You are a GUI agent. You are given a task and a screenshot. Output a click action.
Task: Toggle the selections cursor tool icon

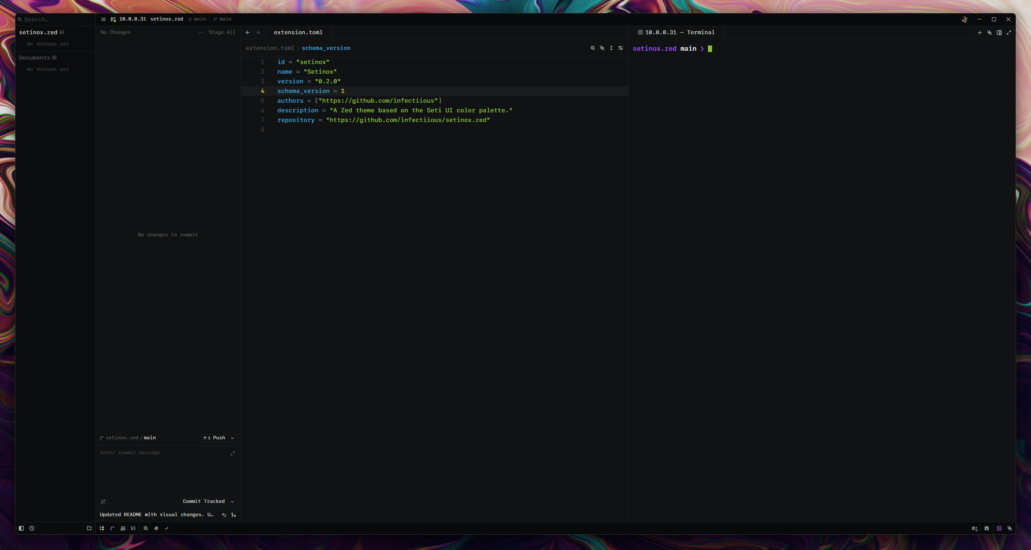[611, 48]
